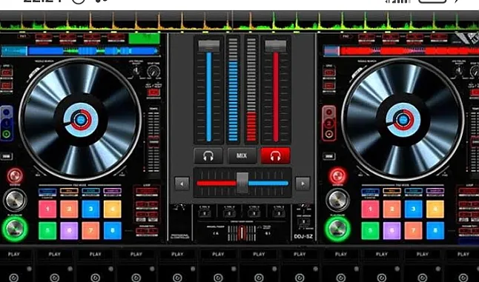This screenshot has height=282, width=479.
Task: Hit purple pad 6 on the left deck
Action: [x=69, y=230]
